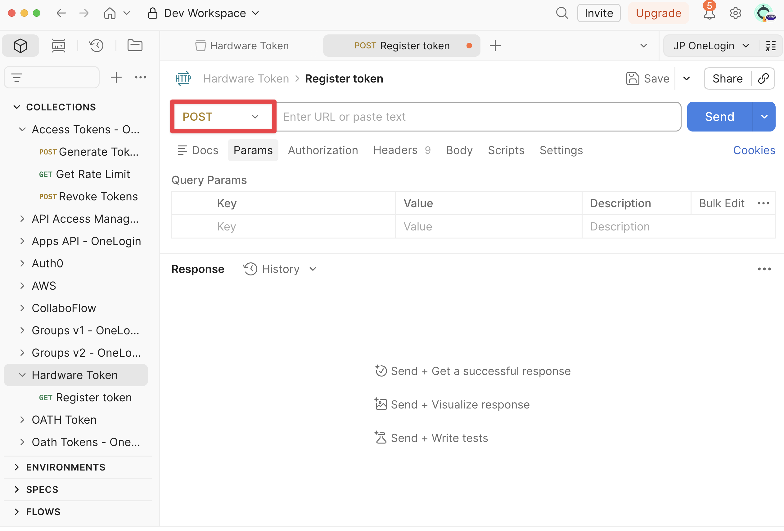Click the Upgrade button

(658, 13)
